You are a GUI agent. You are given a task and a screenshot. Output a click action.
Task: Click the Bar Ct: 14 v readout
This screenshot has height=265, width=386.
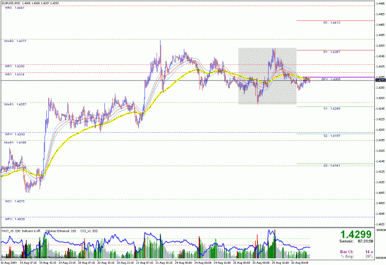356,251
